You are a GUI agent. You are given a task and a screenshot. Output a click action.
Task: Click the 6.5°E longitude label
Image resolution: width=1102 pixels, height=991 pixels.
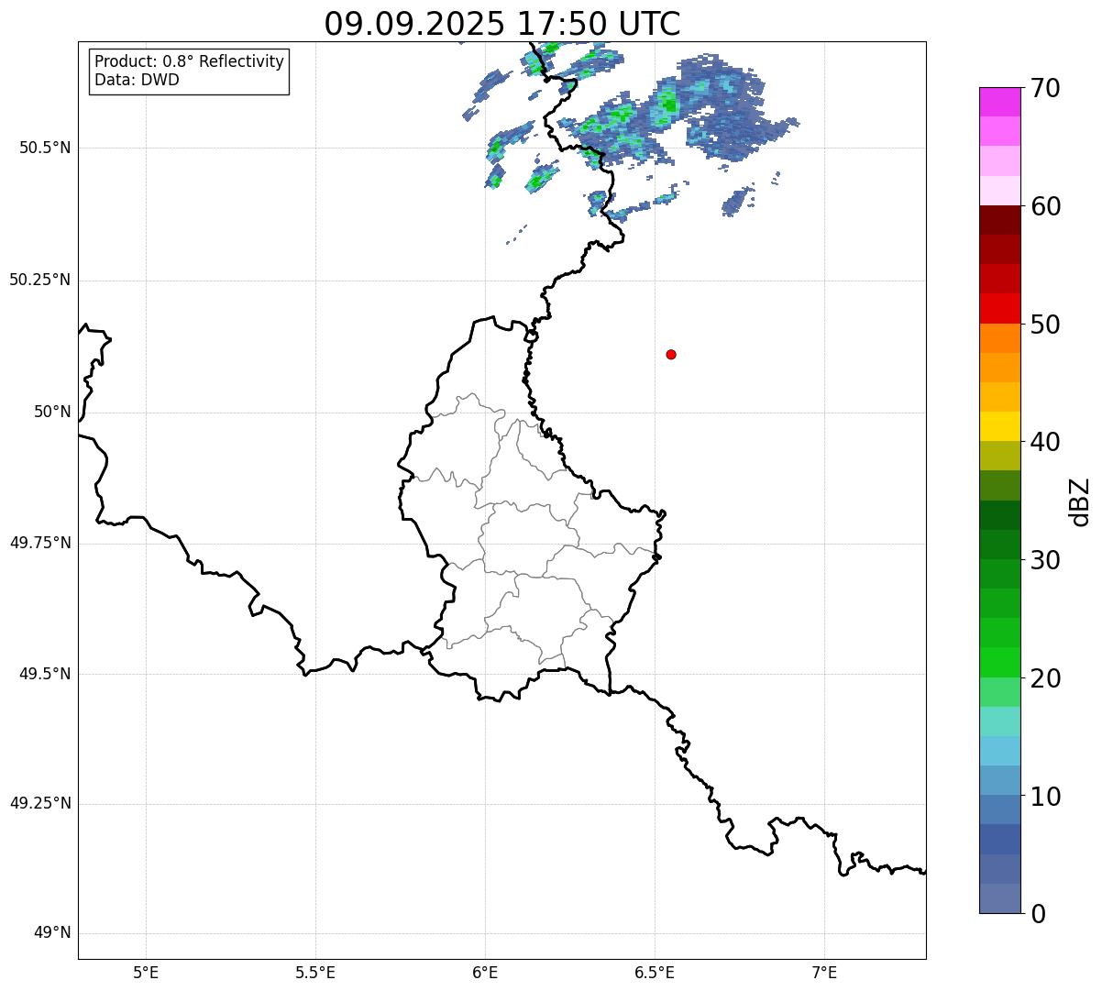[x=655, y=972]
